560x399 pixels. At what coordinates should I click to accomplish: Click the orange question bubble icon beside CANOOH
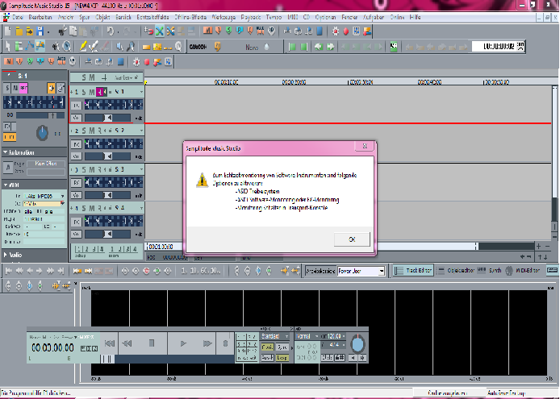[x=218, y=47]
